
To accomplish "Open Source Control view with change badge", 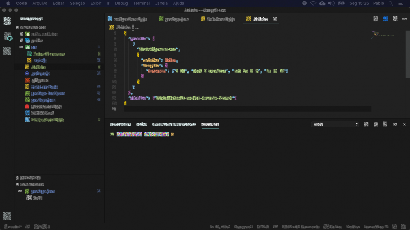I will tap(7, 36).
